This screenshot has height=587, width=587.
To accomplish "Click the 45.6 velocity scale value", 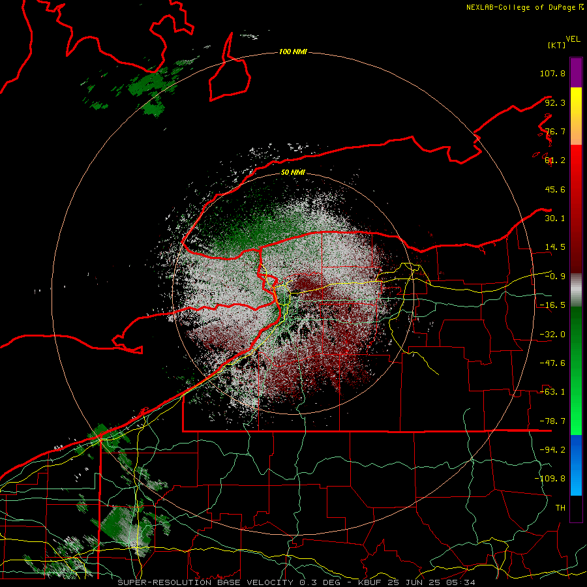I will pyautogui.click(x=555, y=189).
